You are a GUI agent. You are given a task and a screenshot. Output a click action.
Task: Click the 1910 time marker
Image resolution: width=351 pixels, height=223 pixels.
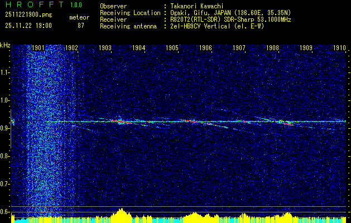[340, 47]
